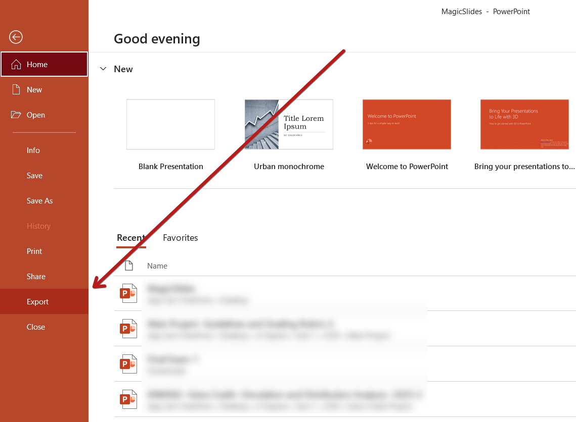Screen dimensions: 576x422
Task: Click the Urban monochrome label
Action: (x=289, y=167)
